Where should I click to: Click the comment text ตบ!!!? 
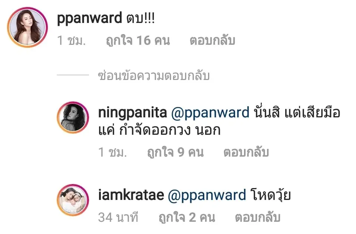tap(141, 18)
